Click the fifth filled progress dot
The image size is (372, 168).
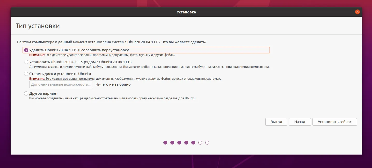click(193, 142)
